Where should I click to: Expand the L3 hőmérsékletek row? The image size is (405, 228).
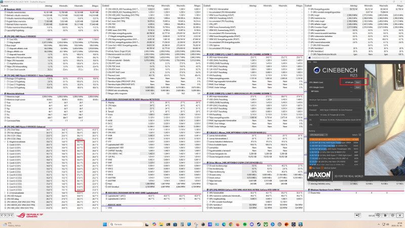point(5,193)
